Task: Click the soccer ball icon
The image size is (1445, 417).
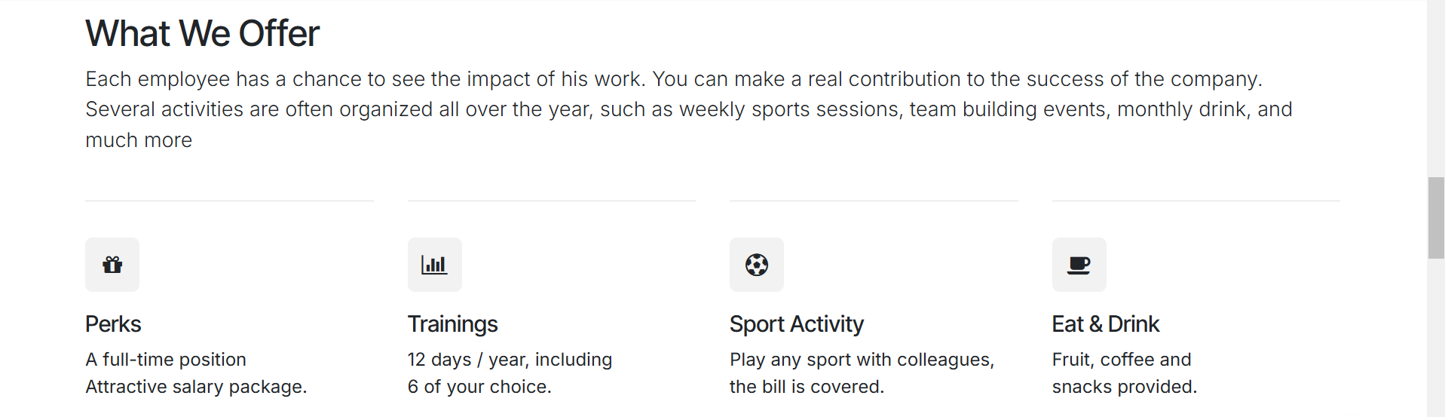Action: 757,265
